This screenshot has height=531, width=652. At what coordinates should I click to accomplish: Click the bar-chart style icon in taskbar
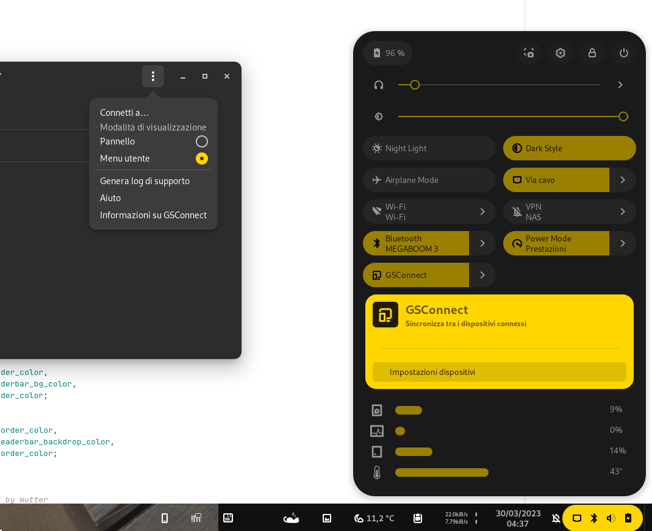[x=196, y=518]
